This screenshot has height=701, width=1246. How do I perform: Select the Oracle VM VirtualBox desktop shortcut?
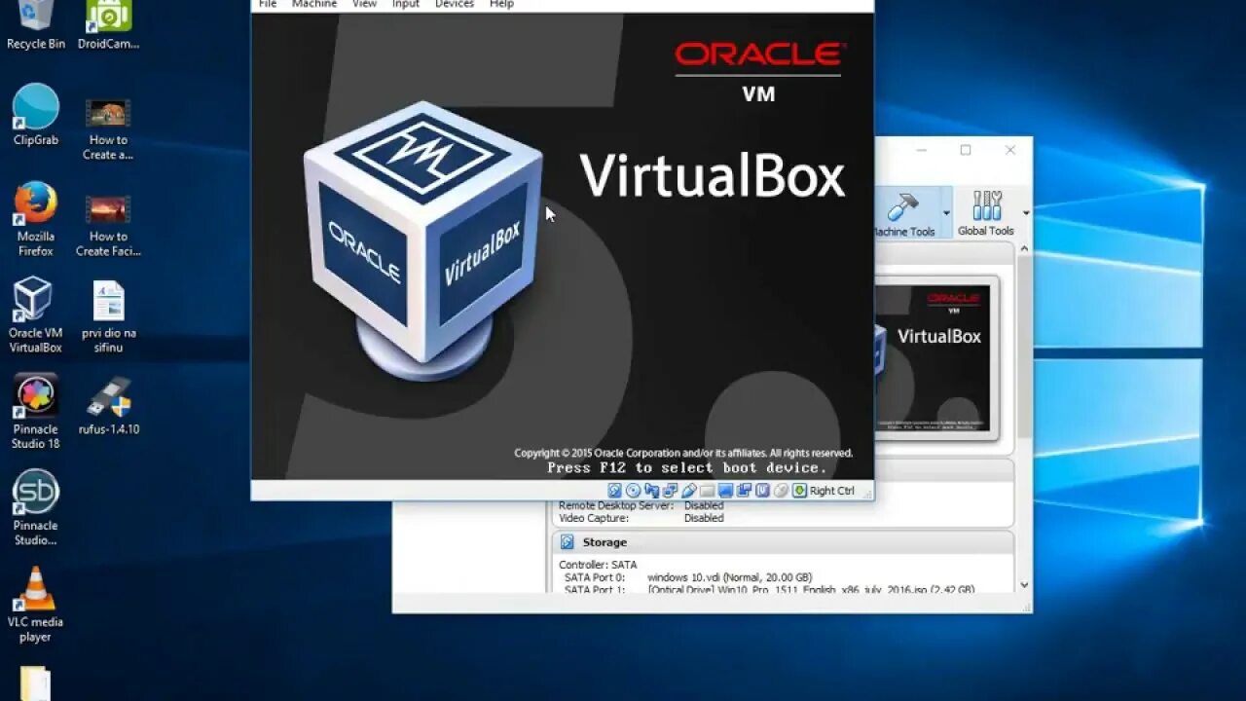(x=36, y=315)
